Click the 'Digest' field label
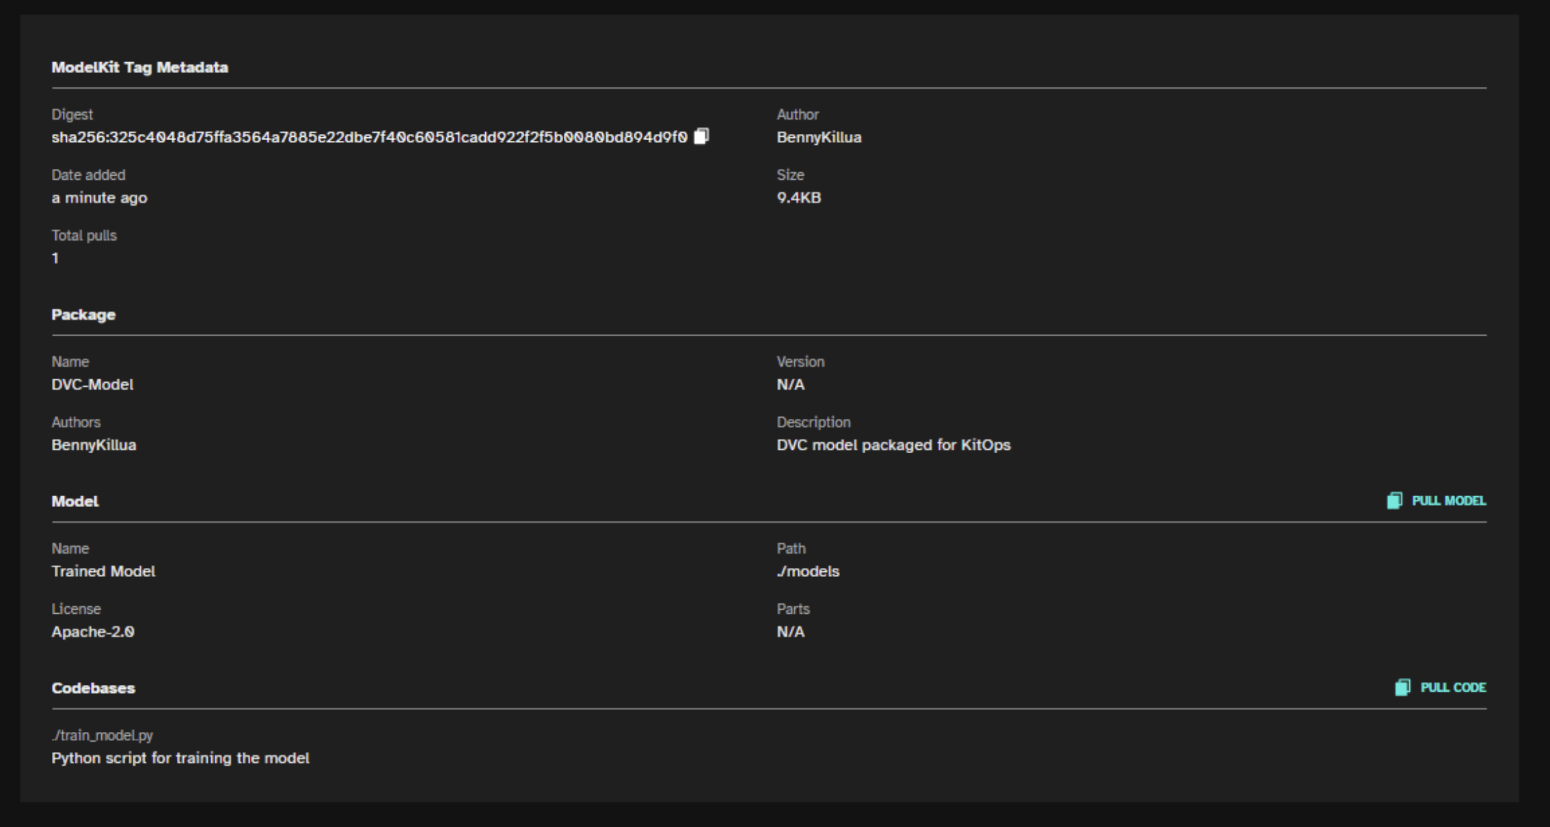 (72, 115)
